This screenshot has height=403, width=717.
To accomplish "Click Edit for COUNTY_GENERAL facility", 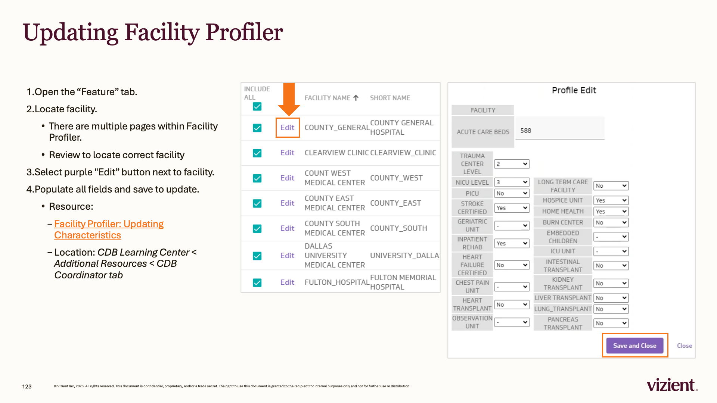I will 287,128.
